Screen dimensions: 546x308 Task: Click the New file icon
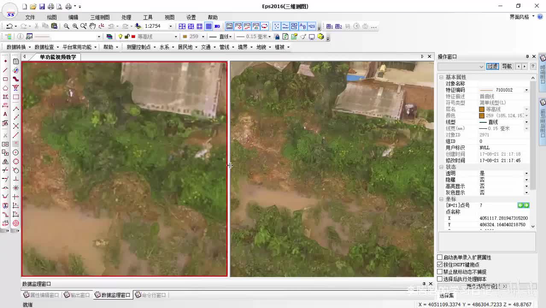click(24, 6)
